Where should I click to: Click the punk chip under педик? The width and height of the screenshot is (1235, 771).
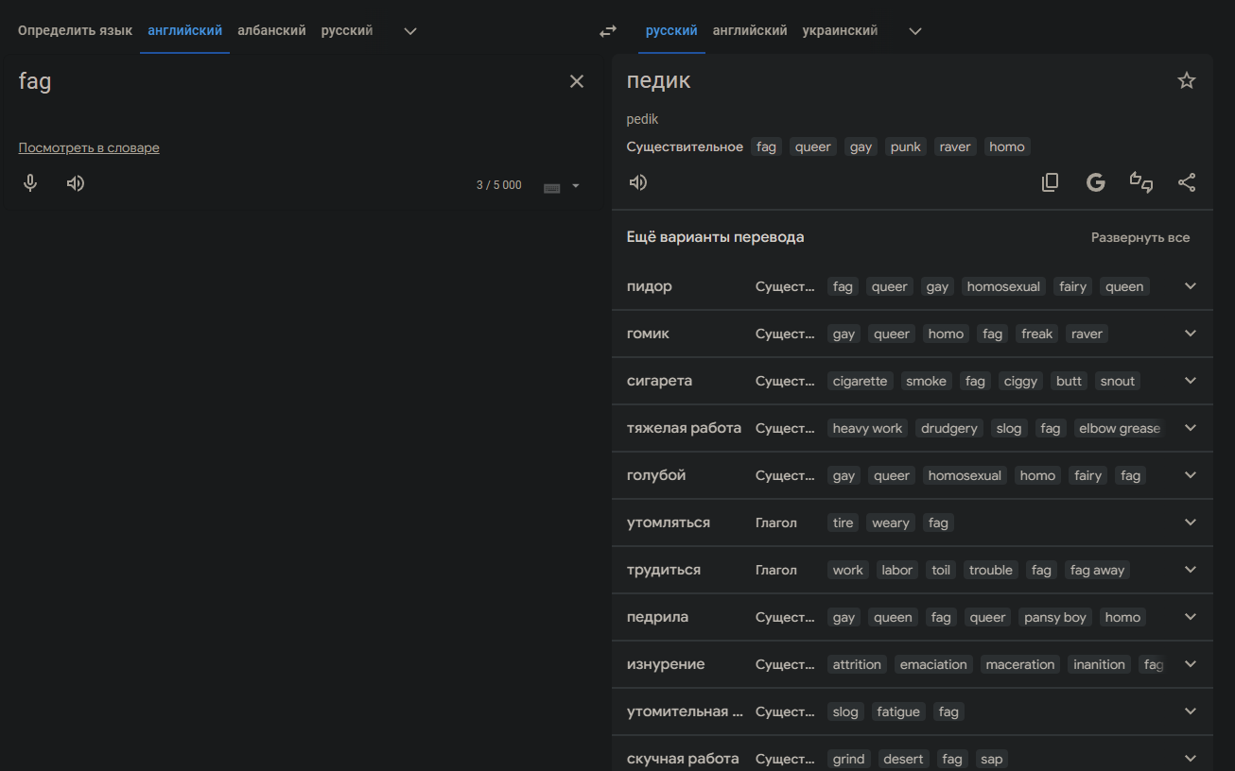point(906,146)
